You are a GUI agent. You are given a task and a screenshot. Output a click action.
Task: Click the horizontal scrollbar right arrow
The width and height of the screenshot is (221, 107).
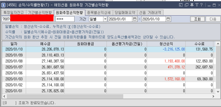[213, 96]
